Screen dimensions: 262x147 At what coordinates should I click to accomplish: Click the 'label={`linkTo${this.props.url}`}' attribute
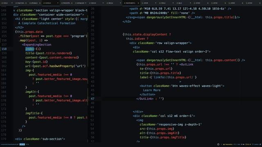tap(168, 77)
